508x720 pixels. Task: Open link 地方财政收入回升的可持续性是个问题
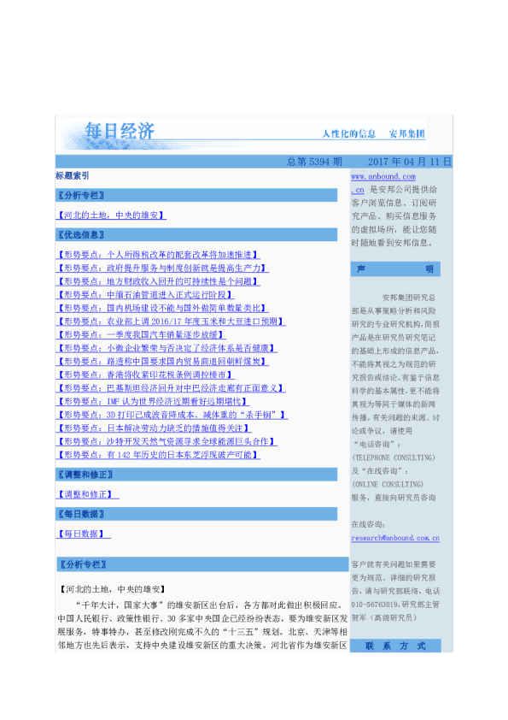[x=158, y=281]
